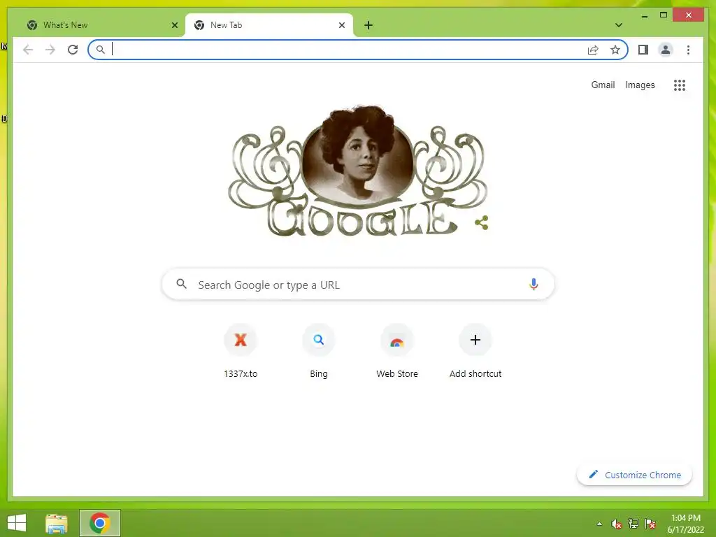Start voice search with microphone

(x=534, y=284)
